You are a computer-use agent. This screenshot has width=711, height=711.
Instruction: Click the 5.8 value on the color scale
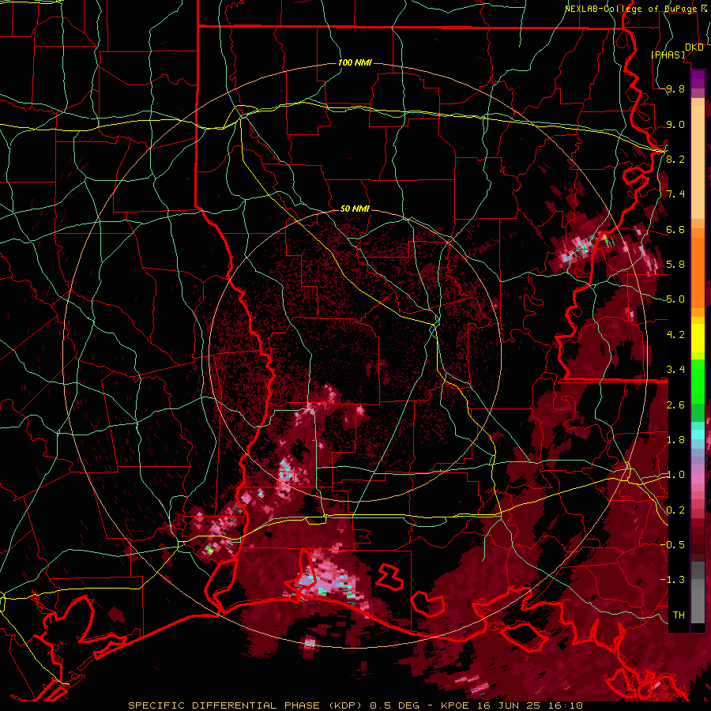point(675,265)
